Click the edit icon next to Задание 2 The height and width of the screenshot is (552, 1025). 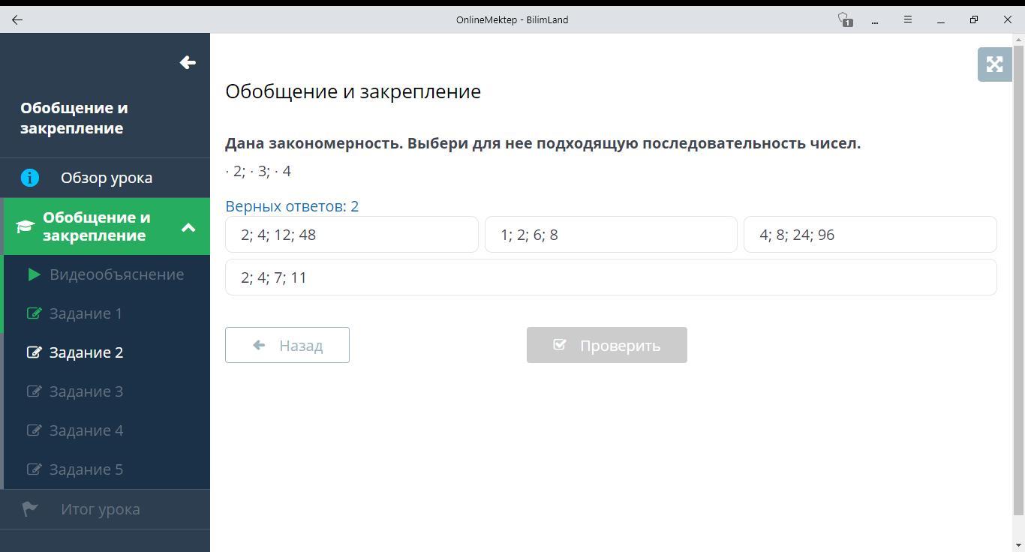(34, 352)
